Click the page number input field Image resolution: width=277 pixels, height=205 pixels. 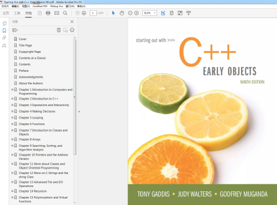[93, 13]
